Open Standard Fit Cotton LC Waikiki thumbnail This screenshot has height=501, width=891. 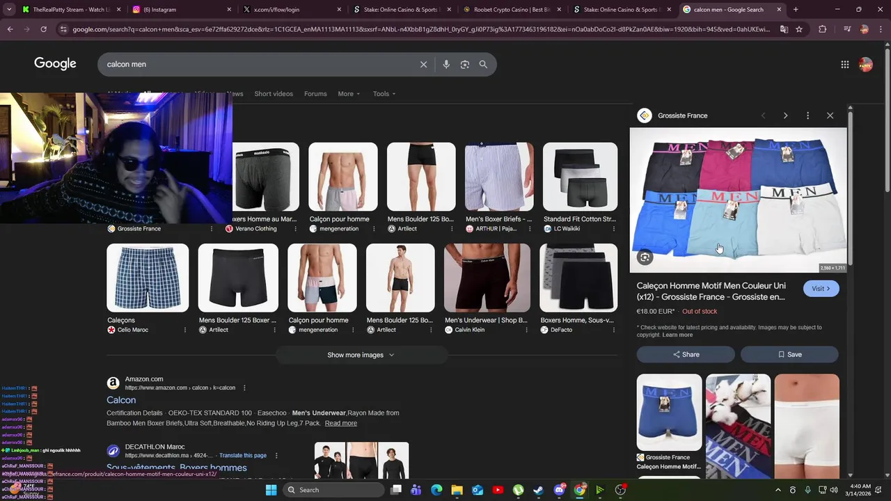[580, 177]
